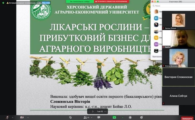Click the Record circle icon in toolbar

(130, 117)
